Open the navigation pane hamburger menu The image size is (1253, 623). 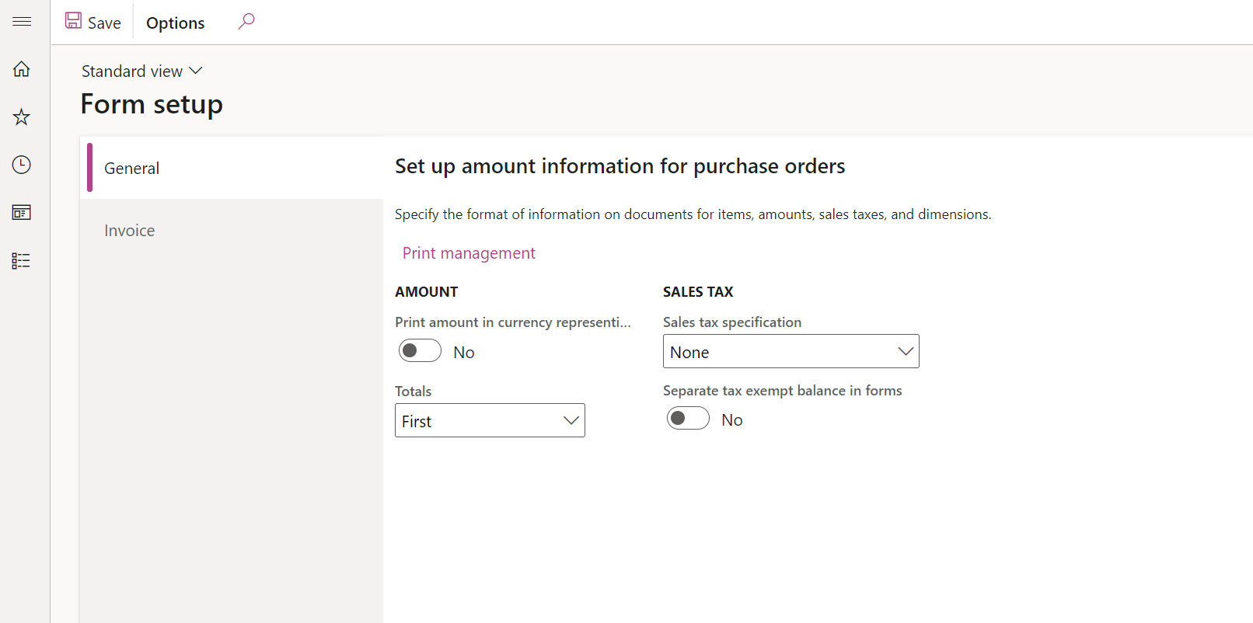[x=22, y=22]
